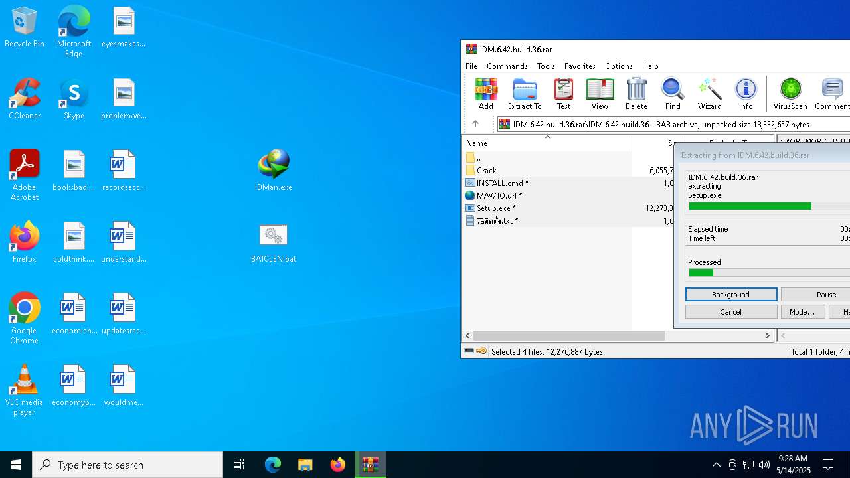Screen dimensions: 850x478
Task: Select the Thai-named .txt file row
Action: (568, 221)
